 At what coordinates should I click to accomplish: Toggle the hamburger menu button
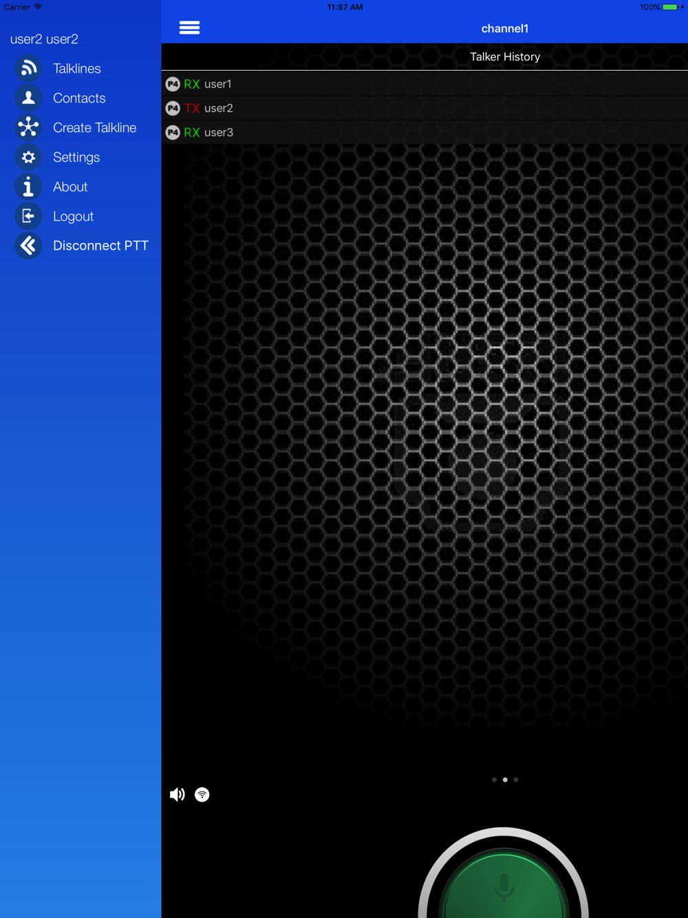click(x=189, y=28)
